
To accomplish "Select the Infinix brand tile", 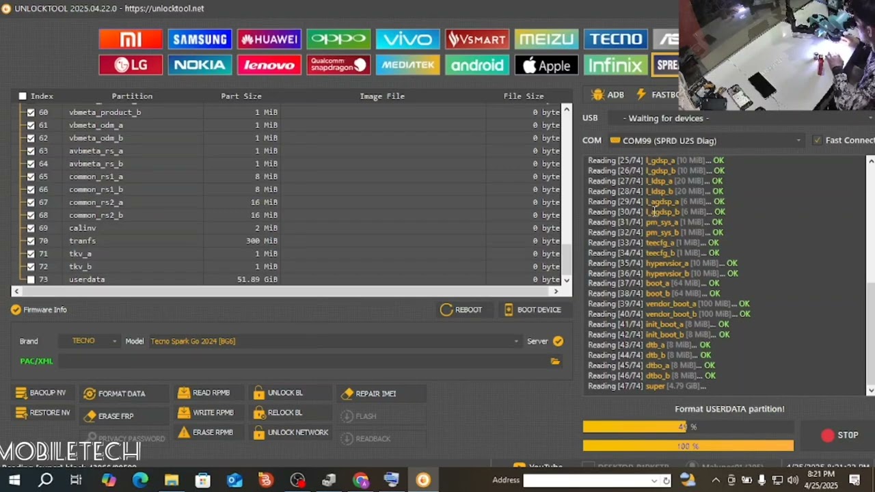I will [615, 65].
